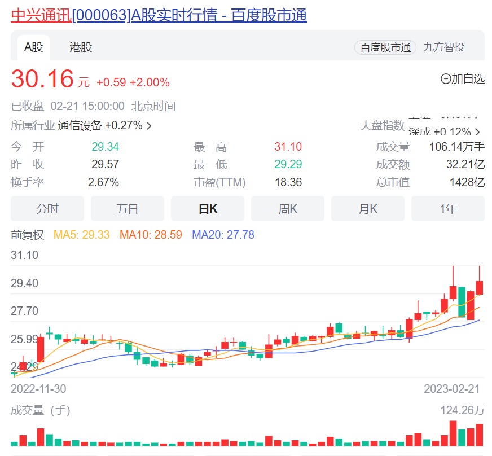492x456 pixels.
Task: Click the MA10: 28.59 indicator
Action: tap(151, 235)
